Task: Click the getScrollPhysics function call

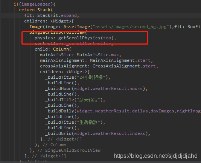Action: (x=79, y=38)
